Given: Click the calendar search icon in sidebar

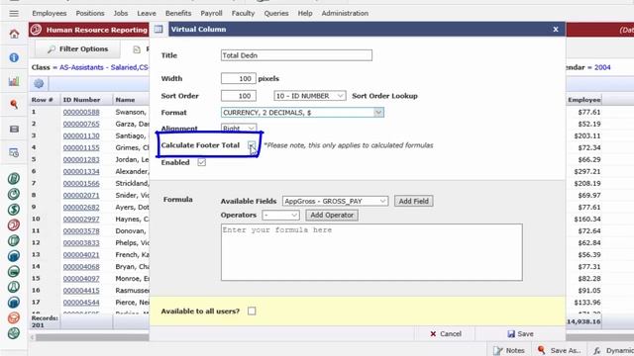Looking at the screenshot, I should click(14, 152).
